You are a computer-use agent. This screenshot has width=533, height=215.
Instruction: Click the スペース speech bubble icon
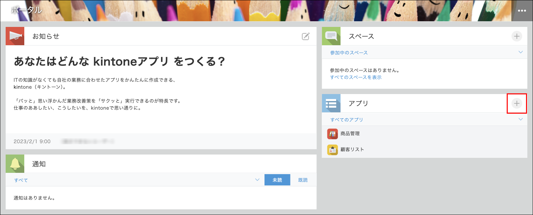[x=331, y=36]
